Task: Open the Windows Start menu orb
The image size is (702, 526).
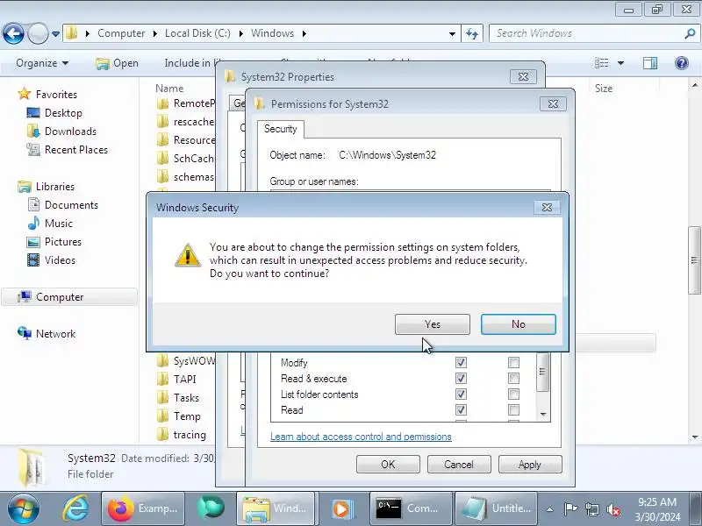Action: (23, 509)
